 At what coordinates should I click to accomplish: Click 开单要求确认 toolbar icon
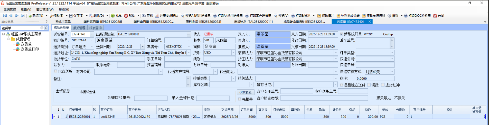tap(157, 16)
